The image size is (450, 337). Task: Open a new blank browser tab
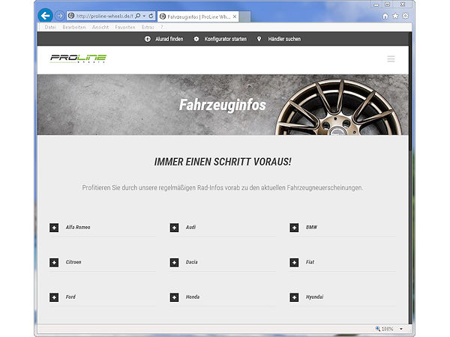(x=244, y=16)
